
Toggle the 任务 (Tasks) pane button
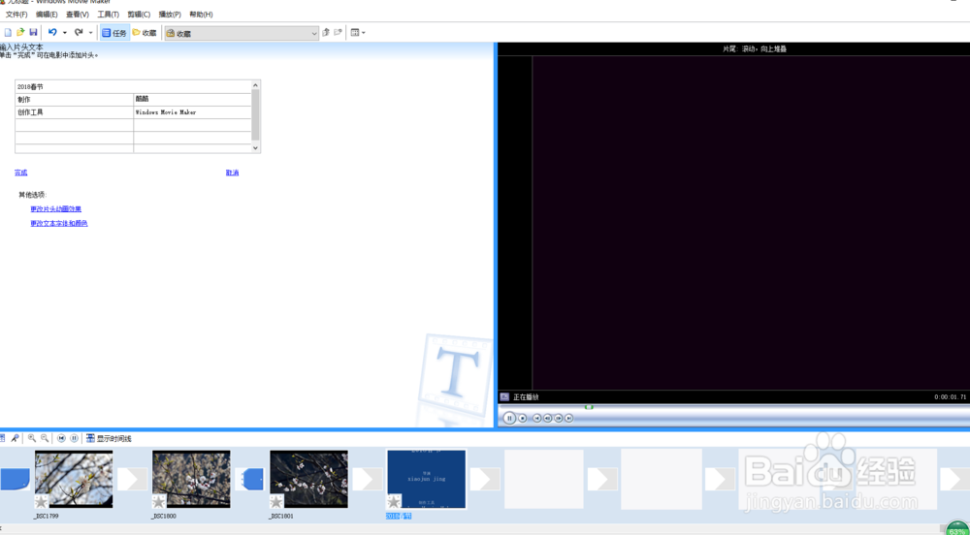pyautogui.click(x=113, y=33)
